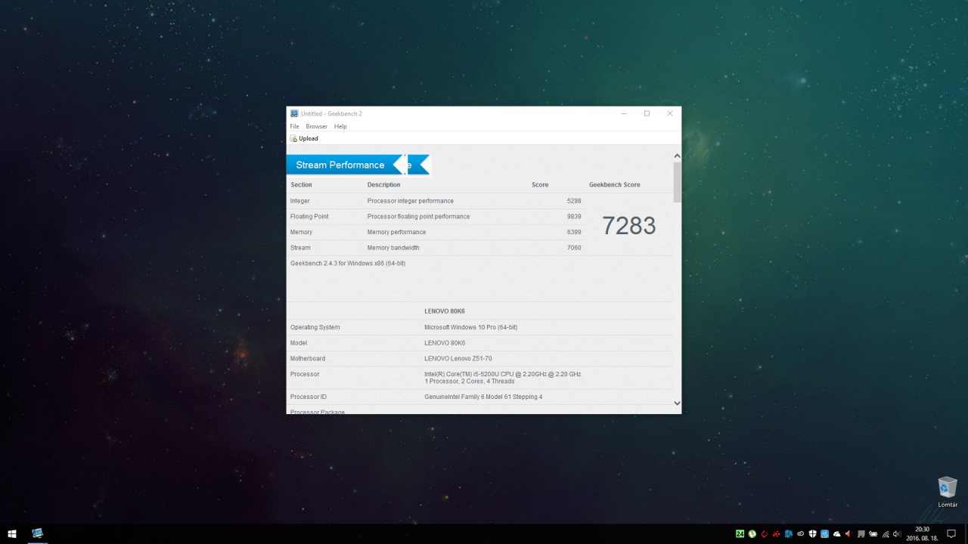
Task: Click the 'Description' column header
Action: [x=384, y=184]
